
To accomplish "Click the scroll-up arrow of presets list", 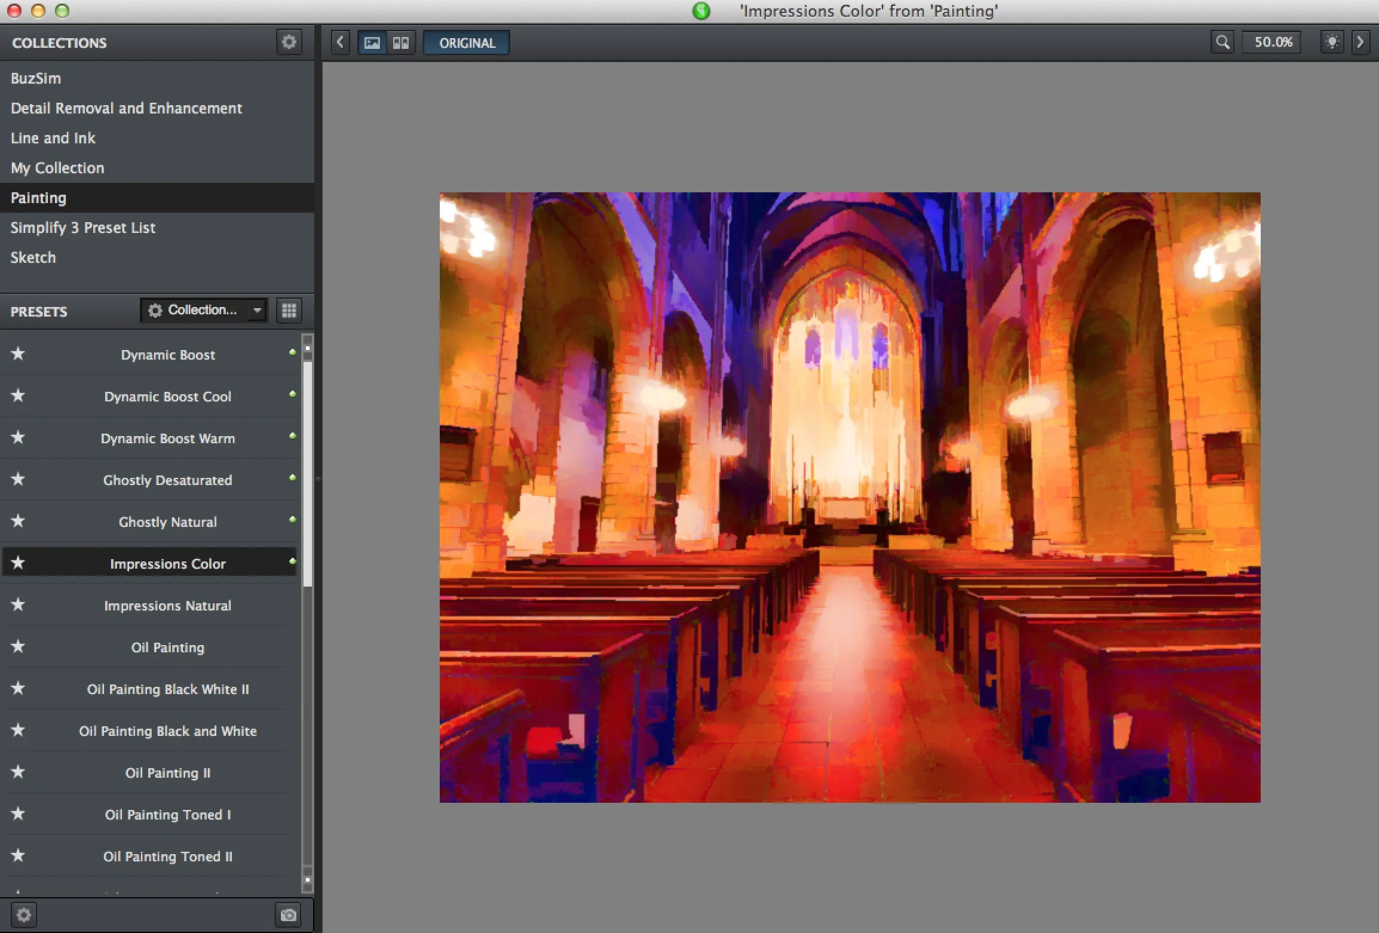I will click(308, 347).
